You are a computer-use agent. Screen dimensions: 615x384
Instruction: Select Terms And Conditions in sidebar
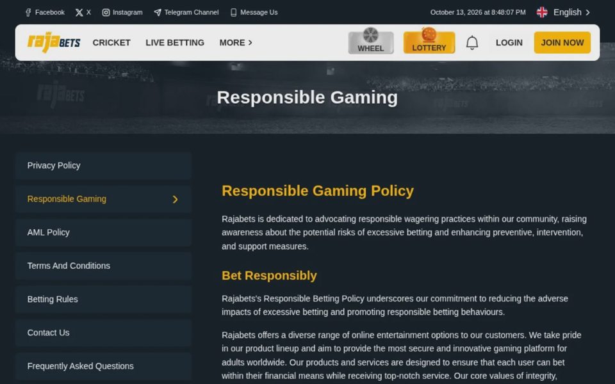click(x=103, y=266)
